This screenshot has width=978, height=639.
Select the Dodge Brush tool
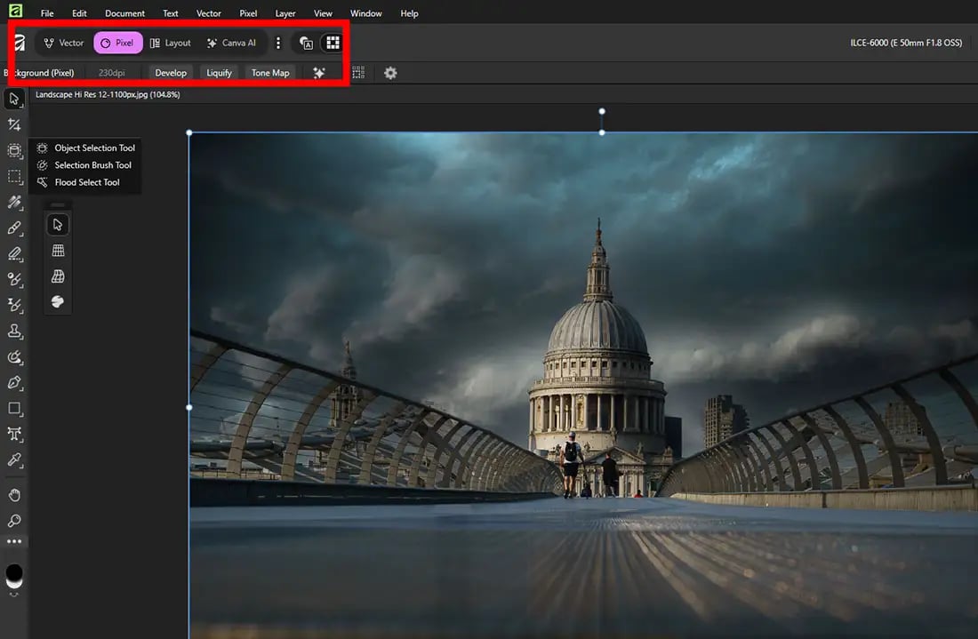(x=14, y=279)
